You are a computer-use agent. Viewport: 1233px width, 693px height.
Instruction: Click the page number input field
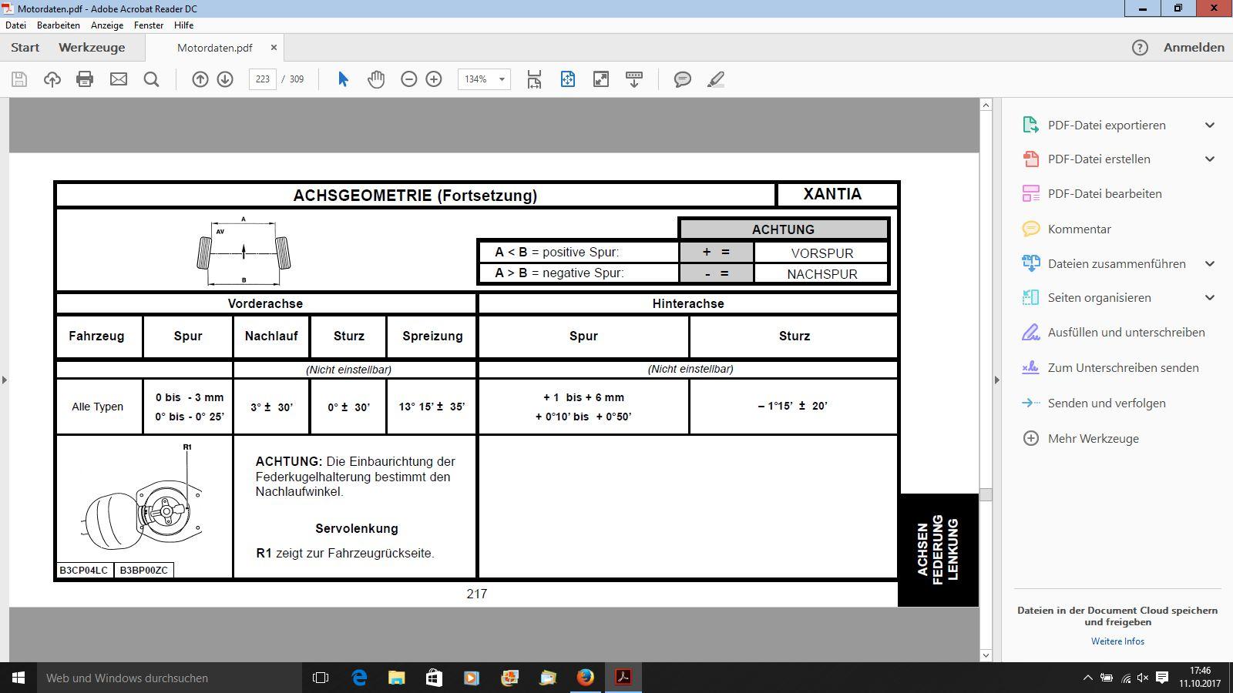click(263, 79)
